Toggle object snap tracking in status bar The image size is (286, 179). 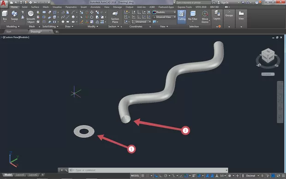pyautogui.click(x=181, y=175)
